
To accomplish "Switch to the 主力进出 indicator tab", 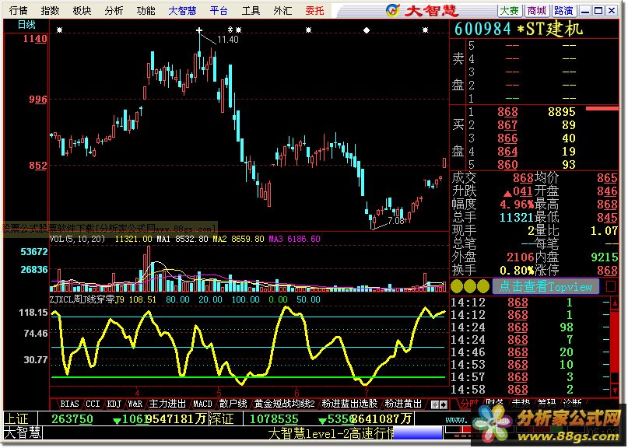I will [x=167, y=404].
